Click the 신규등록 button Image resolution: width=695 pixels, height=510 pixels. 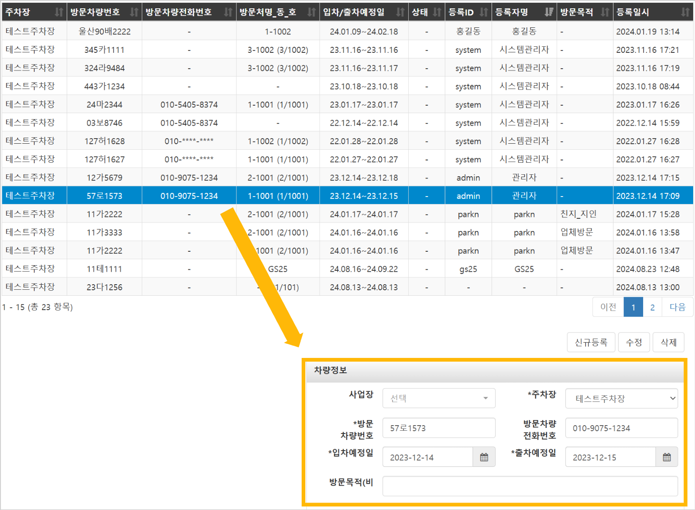point(591,342)
